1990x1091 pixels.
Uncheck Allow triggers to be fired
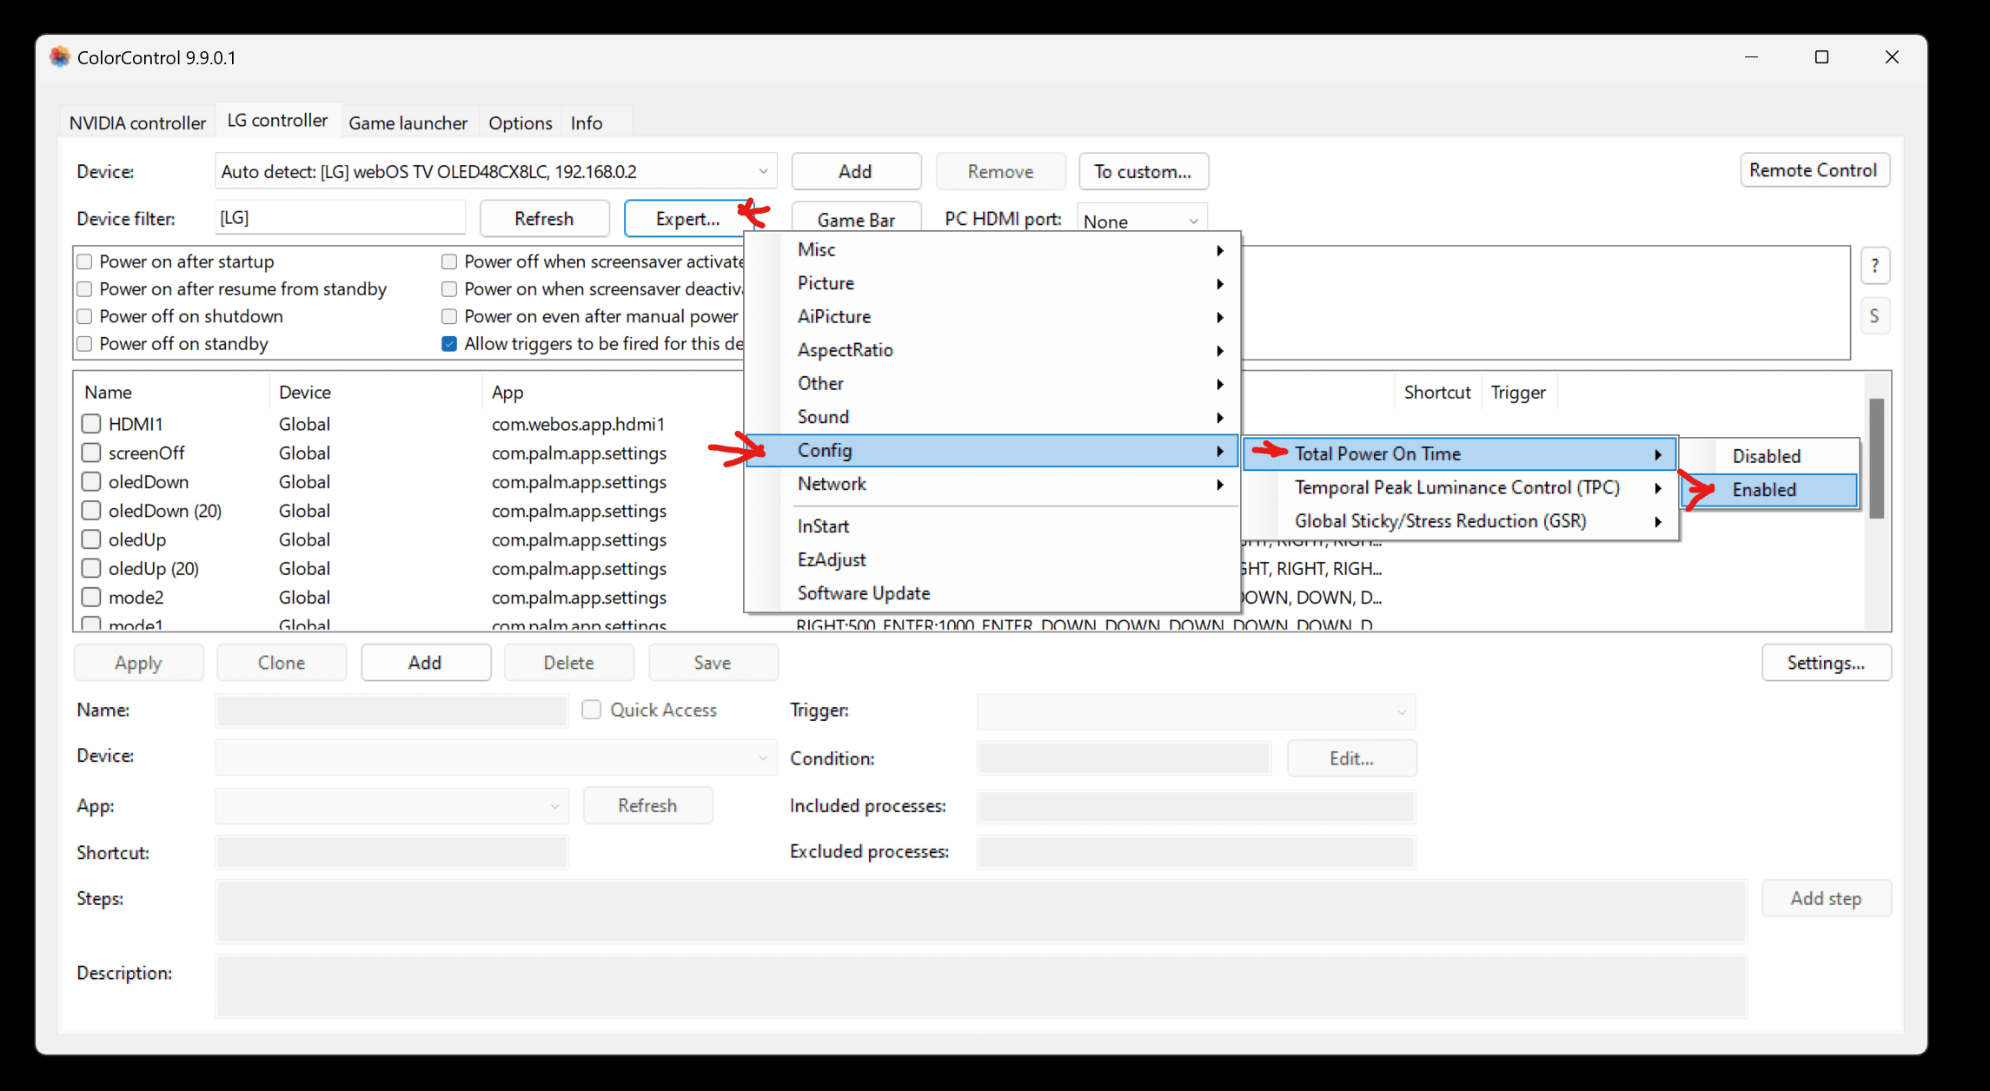coord(449,344)
